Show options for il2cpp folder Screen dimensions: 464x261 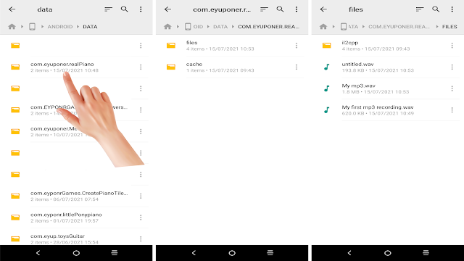click(452, 46)
